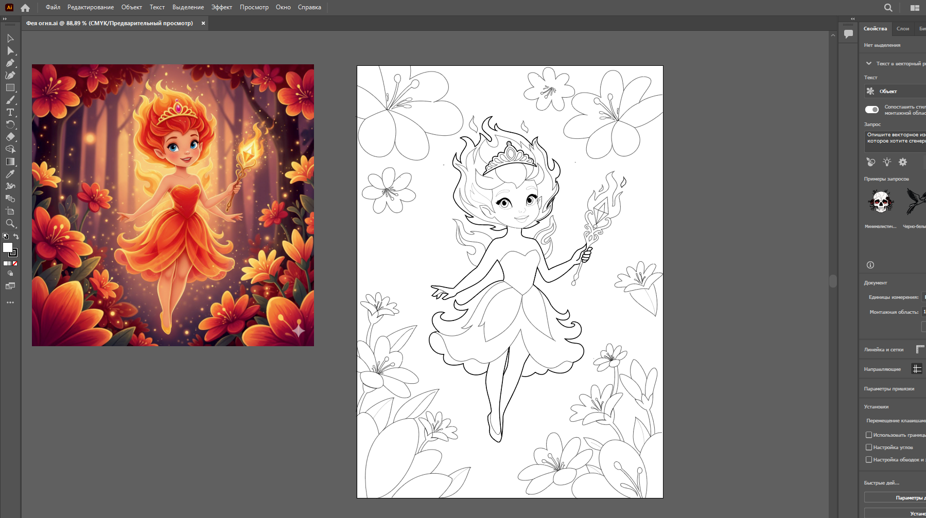Enable the 'Настройка углов' checkbox
The width and height of the screenshot is (926, 518).
click(869, 448)
